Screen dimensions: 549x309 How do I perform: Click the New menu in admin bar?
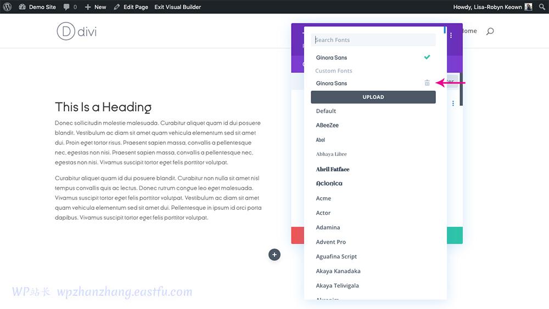click(96, 7)
